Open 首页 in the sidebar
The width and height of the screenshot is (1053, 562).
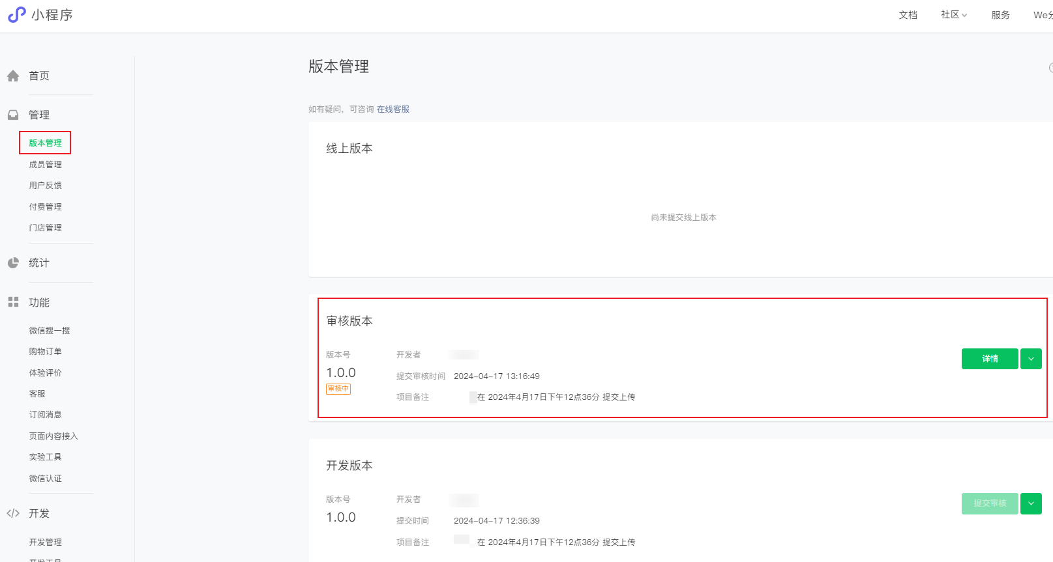[39, 76]
